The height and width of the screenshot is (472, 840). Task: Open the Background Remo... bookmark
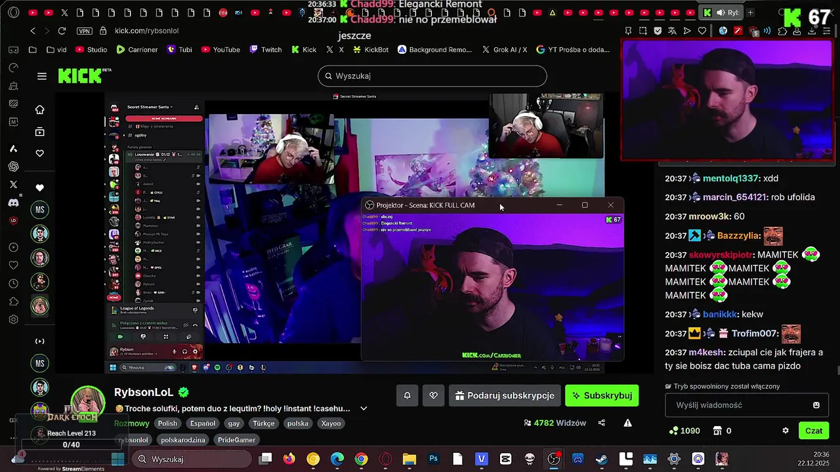click(x=435, y=50)
